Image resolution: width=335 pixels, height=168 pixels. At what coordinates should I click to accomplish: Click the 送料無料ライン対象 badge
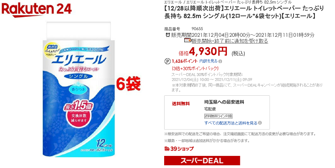tap(218, 116)
